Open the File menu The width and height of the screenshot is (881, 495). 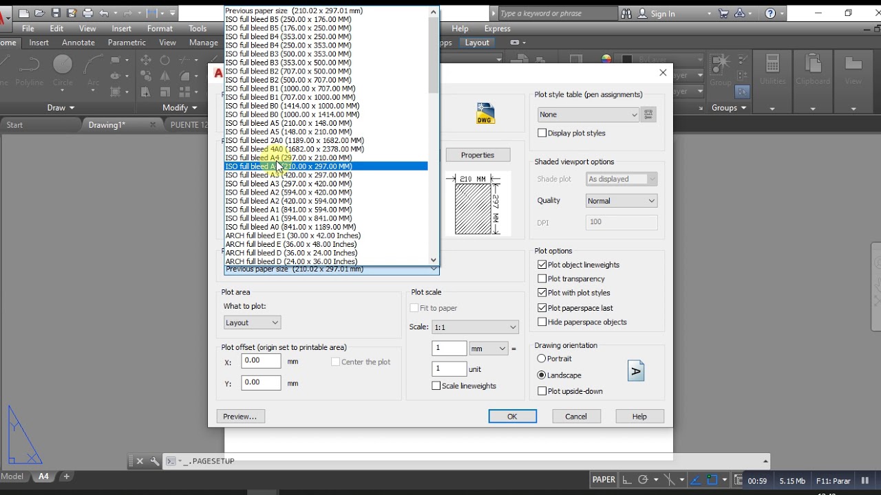28,29
